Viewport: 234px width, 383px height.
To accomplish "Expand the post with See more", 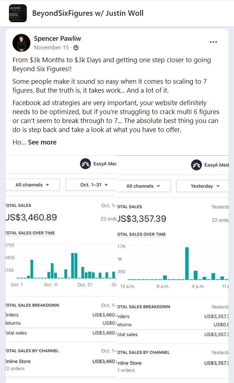I will click(42, 142).
